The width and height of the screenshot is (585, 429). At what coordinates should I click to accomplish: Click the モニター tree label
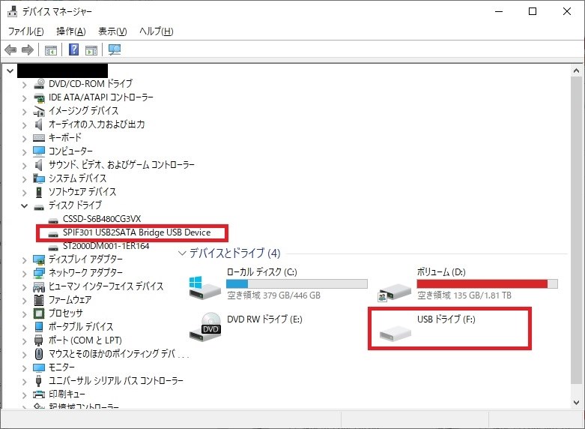point(61,367)
